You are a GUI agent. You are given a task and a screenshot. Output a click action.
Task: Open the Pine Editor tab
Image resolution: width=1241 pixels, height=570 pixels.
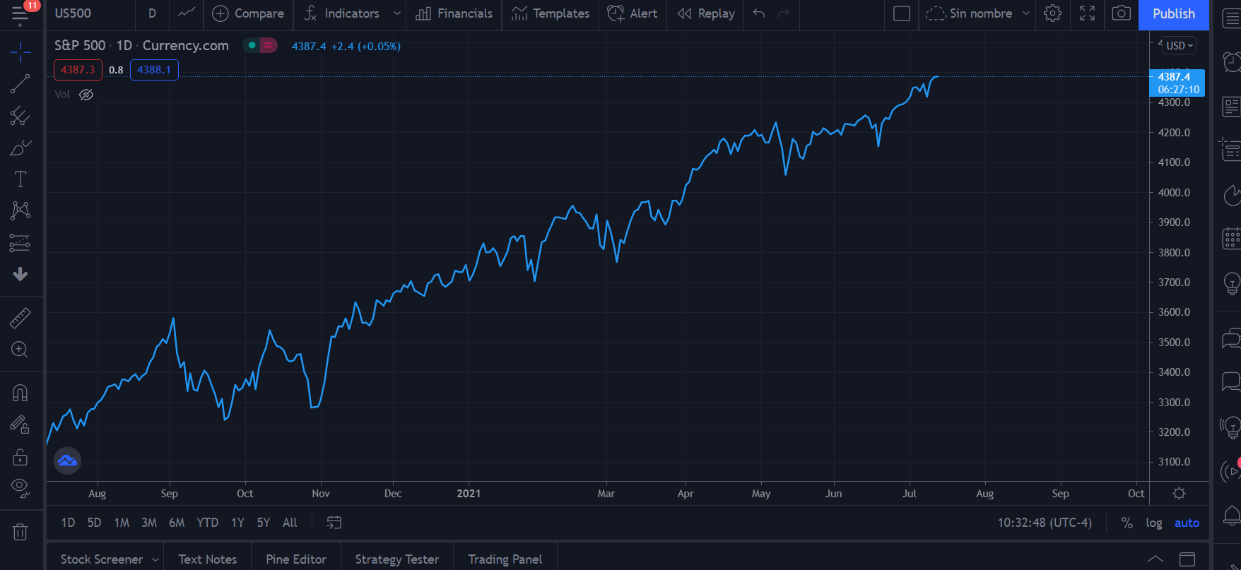pos(296,559)
